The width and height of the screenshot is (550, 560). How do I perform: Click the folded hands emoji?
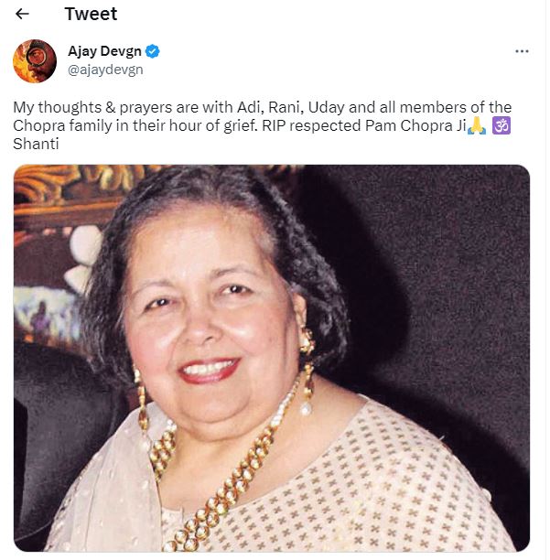tap(476, 125)
